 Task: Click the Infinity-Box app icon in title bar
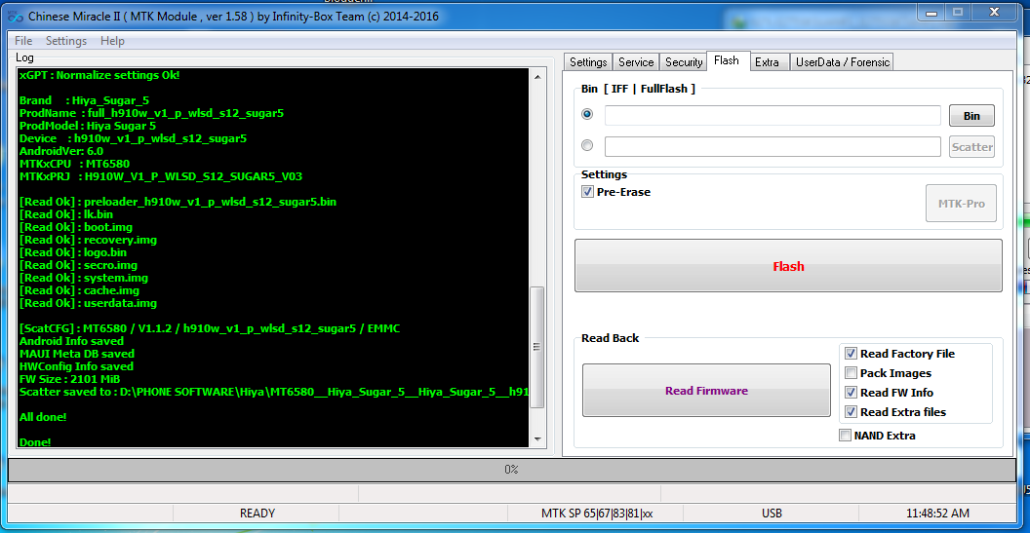click(15, 17)
